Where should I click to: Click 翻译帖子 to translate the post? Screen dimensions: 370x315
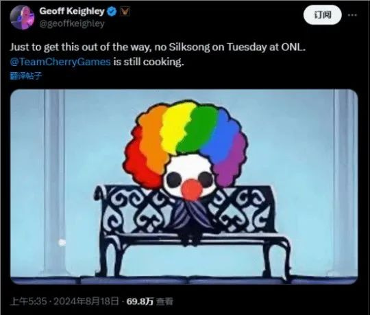tap(26, 76)
